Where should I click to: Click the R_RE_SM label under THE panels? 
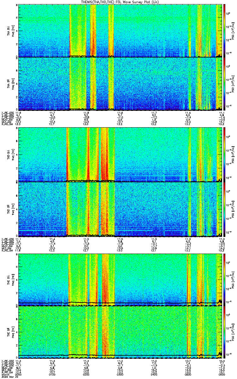click(7, 372)
